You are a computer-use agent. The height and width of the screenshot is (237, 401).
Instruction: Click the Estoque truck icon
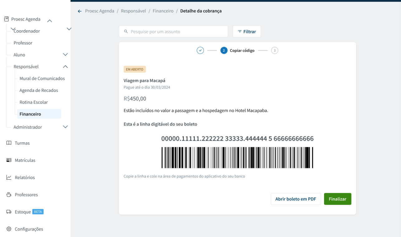(x=9, y=212)
